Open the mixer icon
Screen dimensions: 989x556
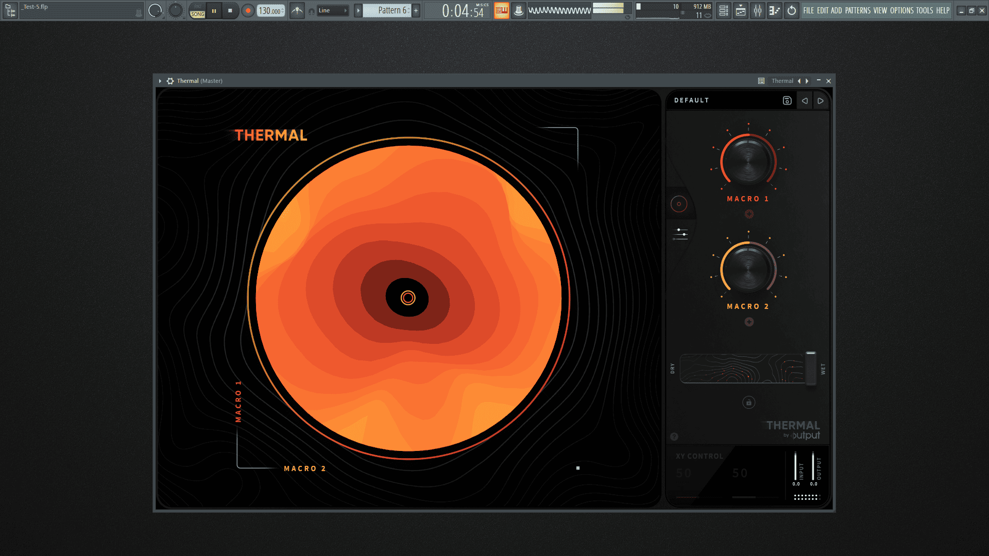(x=757, y=10)
